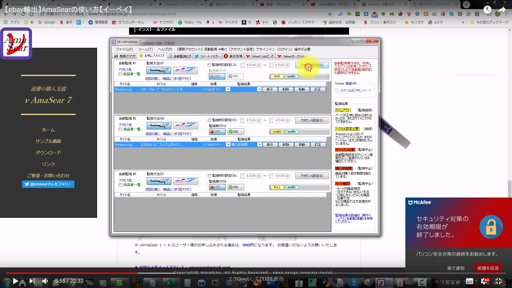Enable 監視時刻設定(K) checkbox
This screenshot has width=512, height=288.
click(x=210, y=120)
